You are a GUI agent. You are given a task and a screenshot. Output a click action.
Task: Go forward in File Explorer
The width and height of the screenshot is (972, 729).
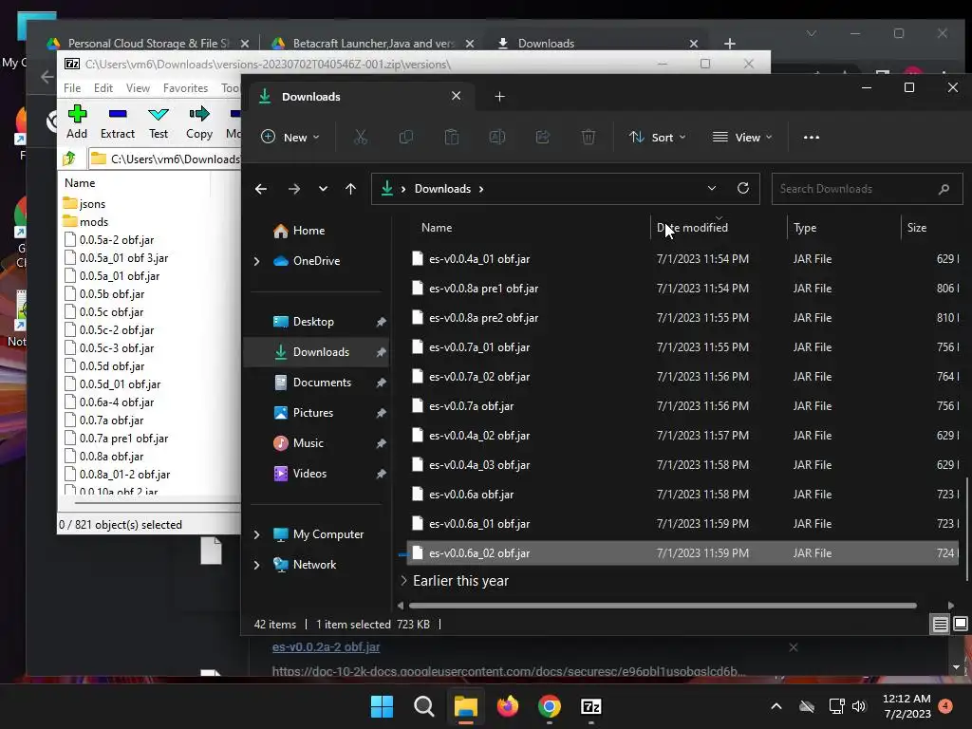pyautogui.click(x=294, y=189)
